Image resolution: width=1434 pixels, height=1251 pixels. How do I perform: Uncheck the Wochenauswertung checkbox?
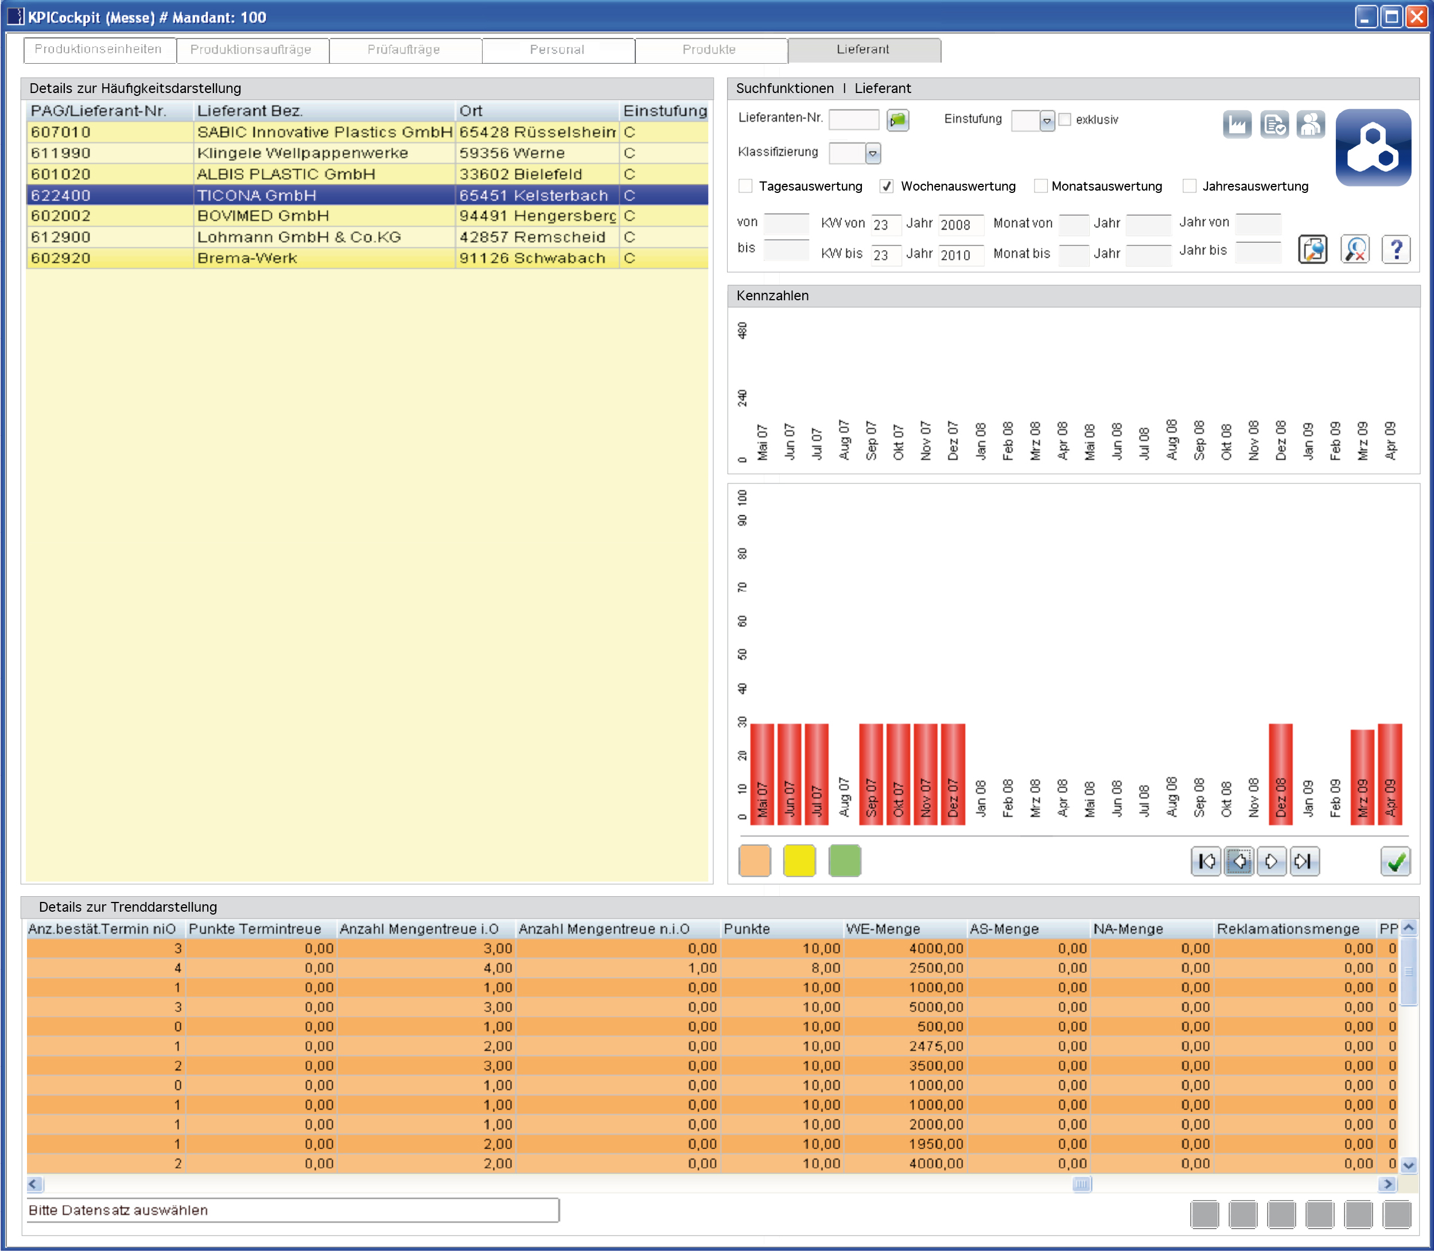[886, 187]
